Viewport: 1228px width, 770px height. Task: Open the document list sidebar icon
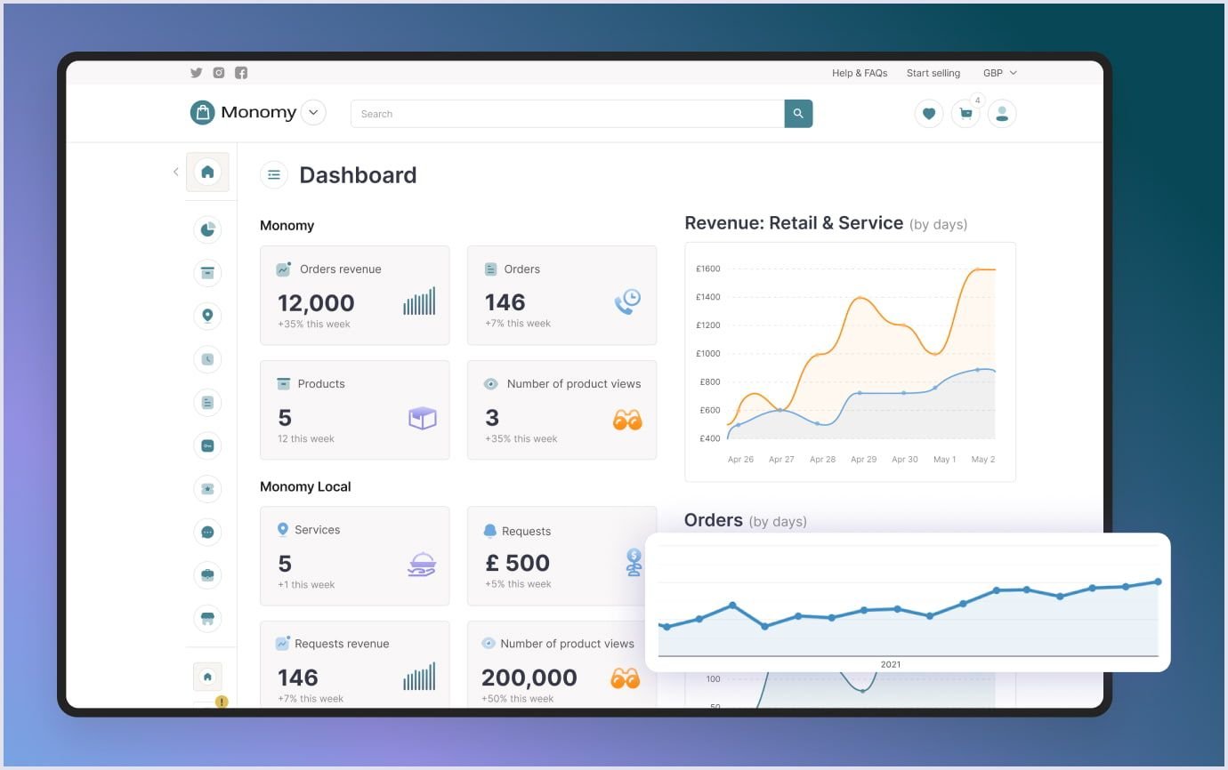pyautogui.click(x=207, y=403)
